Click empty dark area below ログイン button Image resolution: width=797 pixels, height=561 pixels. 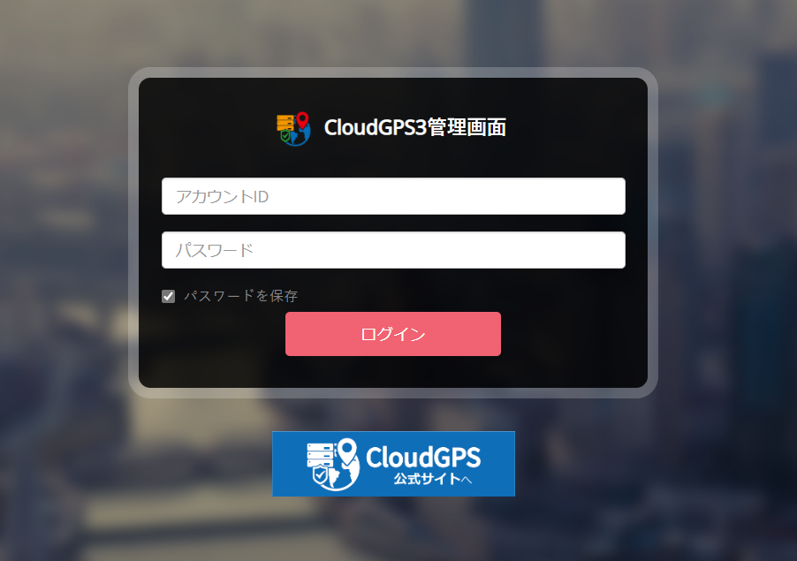pos(393,372)
